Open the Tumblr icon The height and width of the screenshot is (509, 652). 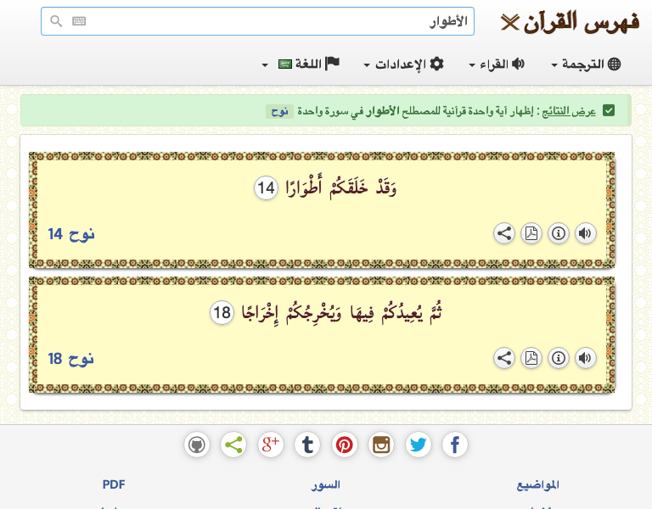[307, 445]
